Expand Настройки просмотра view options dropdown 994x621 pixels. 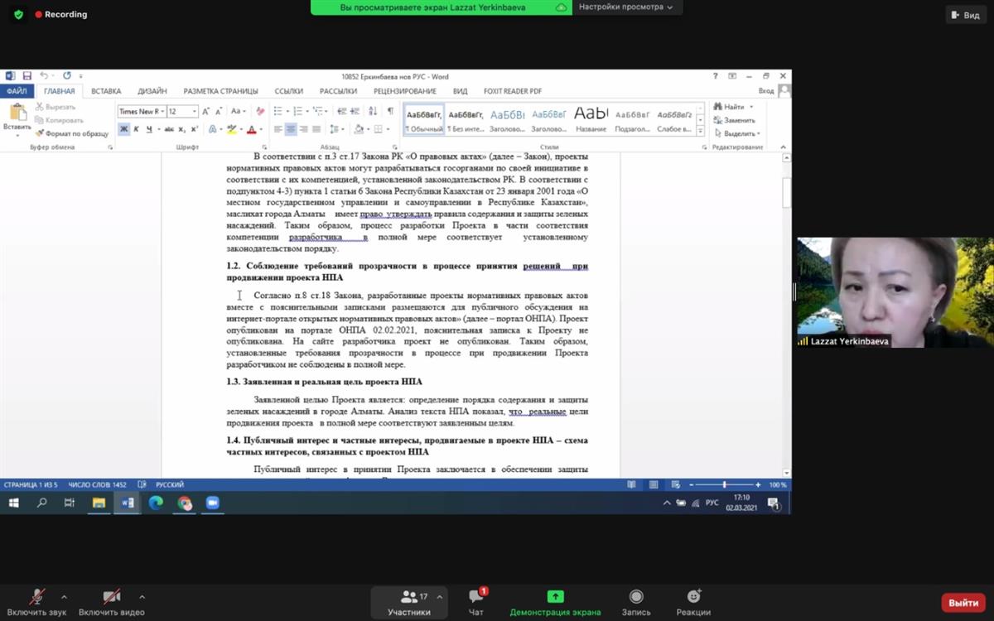pos(625,7)
